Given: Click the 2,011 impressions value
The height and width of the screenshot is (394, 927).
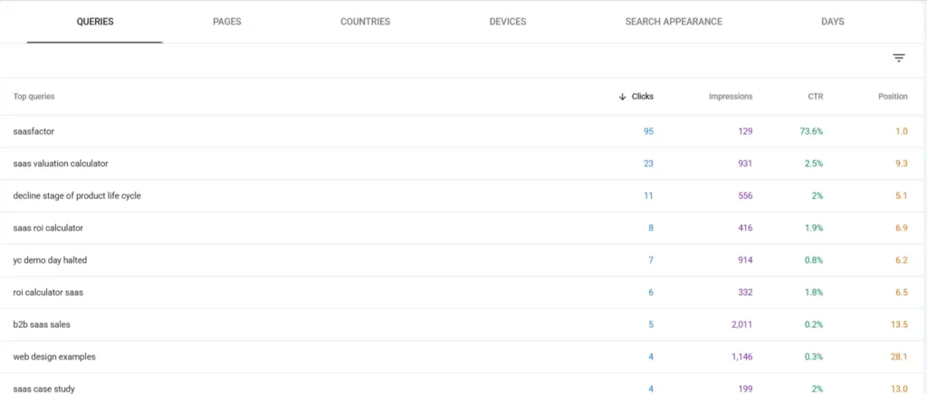Looking at the screenshot, I should click(x=742, y=324).
